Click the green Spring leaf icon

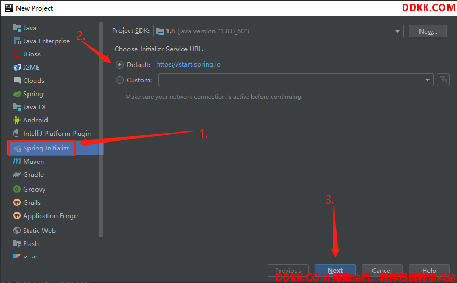pyautogui.click(x=17, y=94)
